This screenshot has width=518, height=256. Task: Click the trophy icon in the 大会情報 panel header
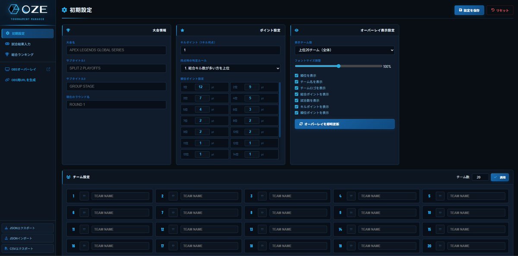click(68, 30)
